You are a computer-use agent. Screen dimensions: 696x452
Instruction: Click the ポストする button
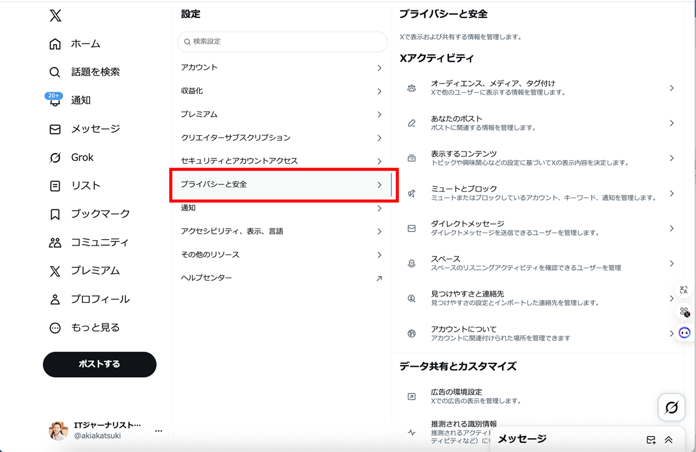pos(99,364)
